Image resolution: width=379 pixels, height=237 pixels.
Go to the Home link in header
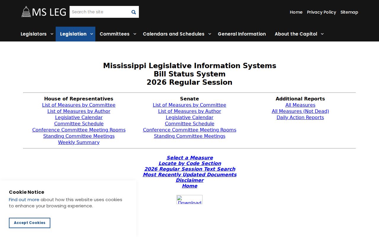pos(296,12)
